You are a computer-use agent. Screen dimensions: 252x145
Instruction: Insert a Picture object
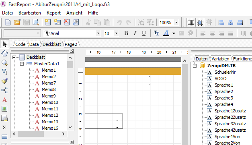(x=5, y=109)
